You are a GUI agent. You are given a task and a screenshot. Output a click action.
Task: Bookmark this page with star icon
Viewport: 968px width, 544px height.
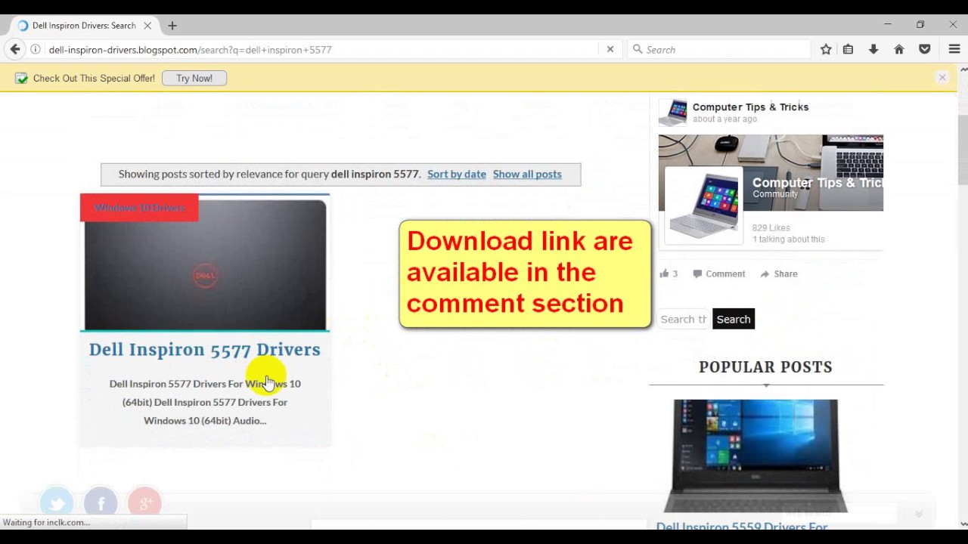click(826, 49)
